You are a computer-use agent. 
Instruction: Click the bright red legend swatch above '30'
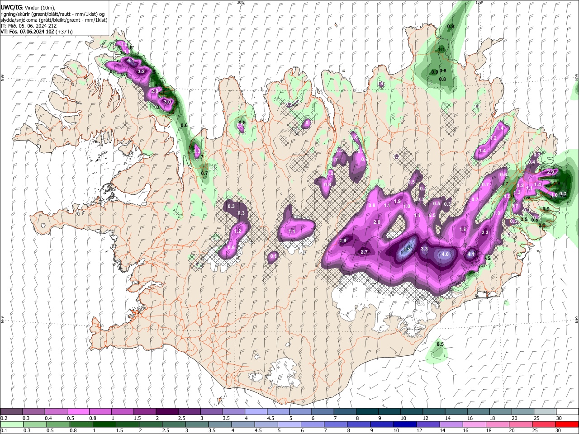(x=566, y=424)
